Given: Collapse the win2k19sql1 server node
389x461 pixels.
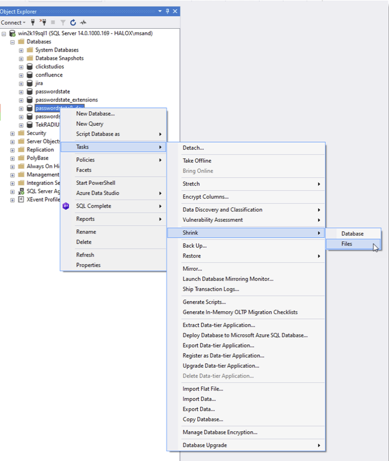Looking at the screenshot, I should 4,34.
